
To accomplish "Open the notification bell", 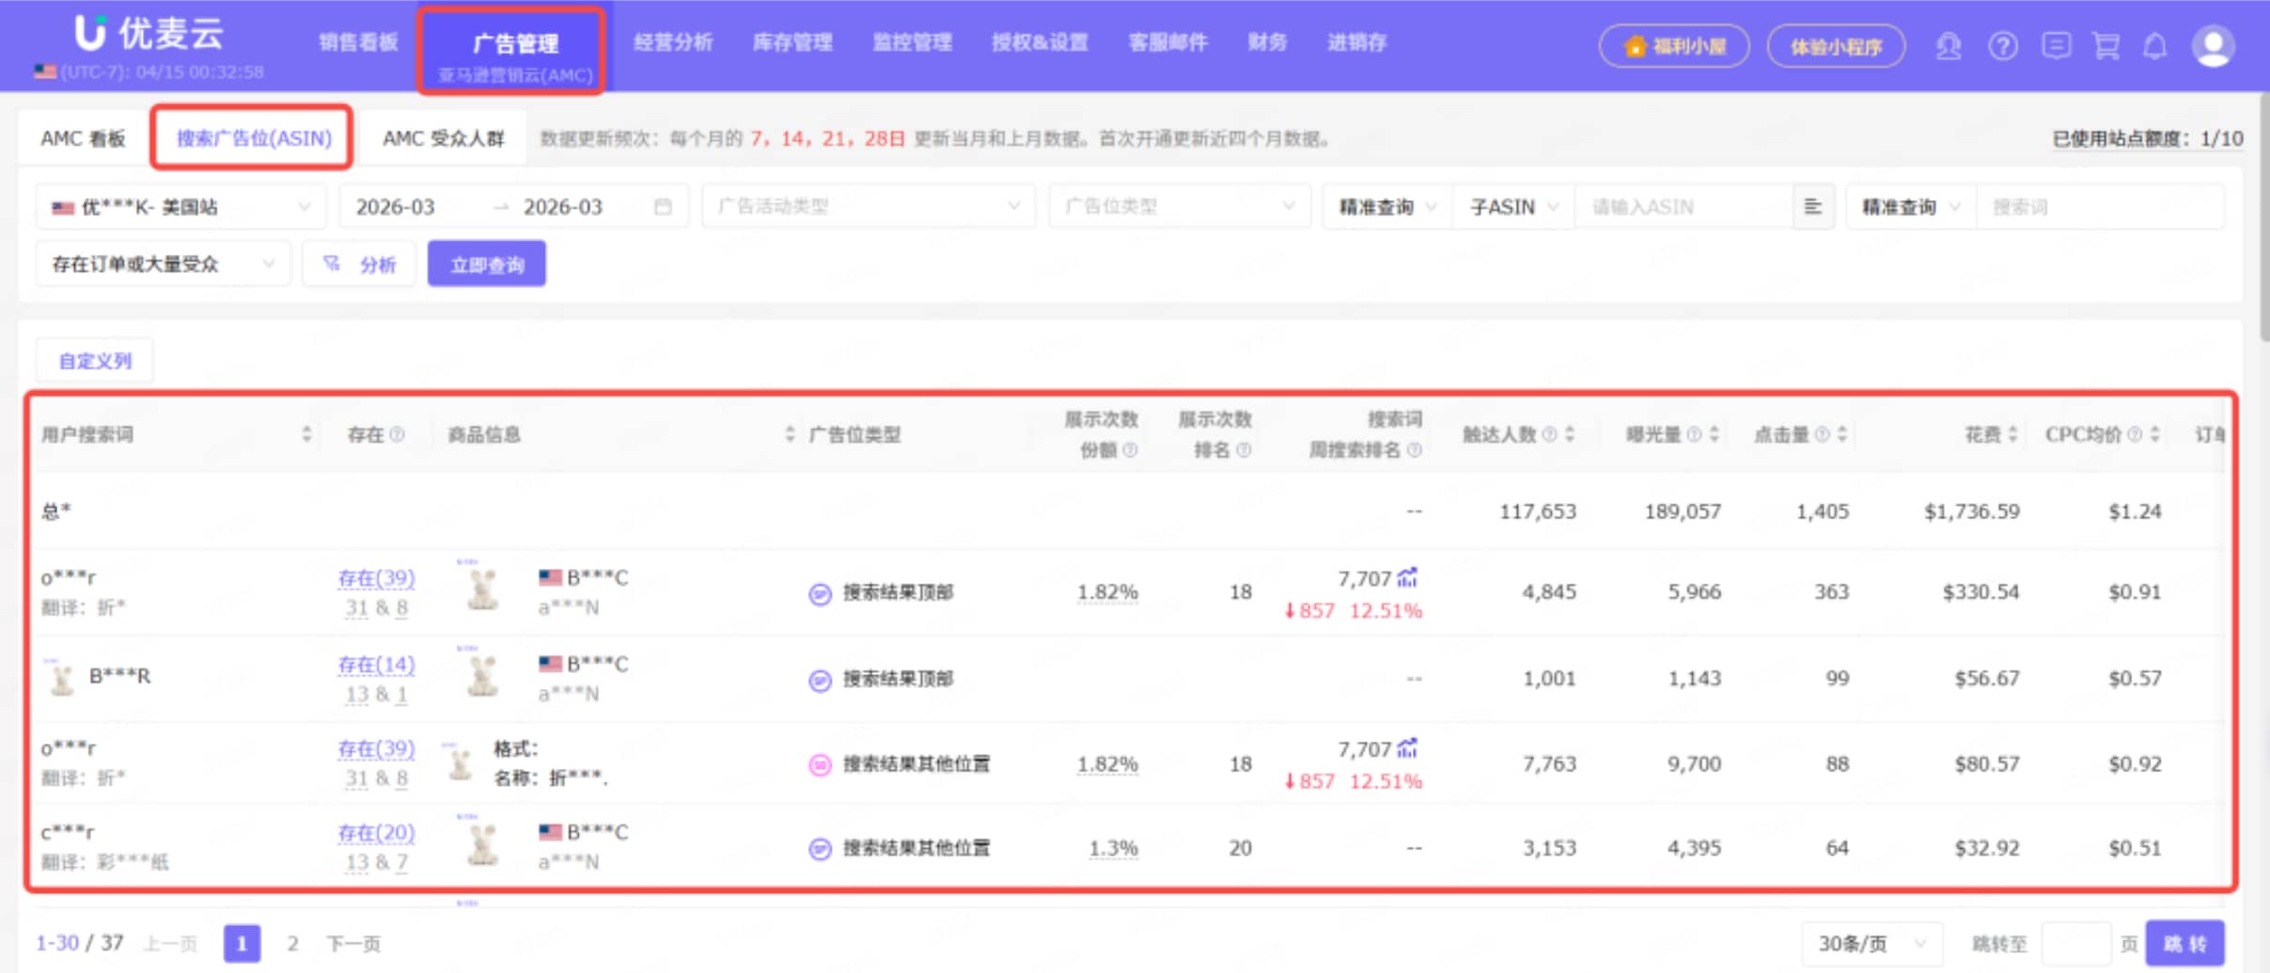I will [x=2156, y=45].
